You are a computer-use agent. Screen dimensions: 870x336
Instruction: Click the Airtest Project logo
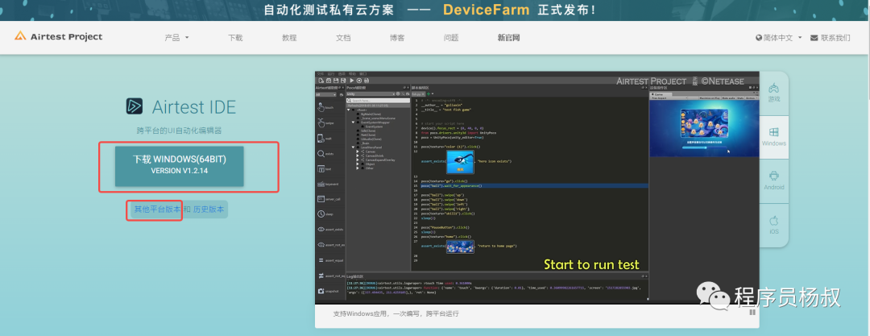(x=58, y=36)
